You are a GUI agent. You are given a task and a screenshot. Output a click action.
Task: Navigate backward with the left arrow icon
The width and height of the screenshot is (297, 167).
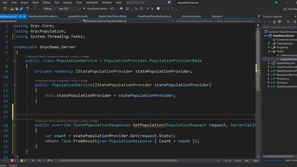tap(33, 161)
